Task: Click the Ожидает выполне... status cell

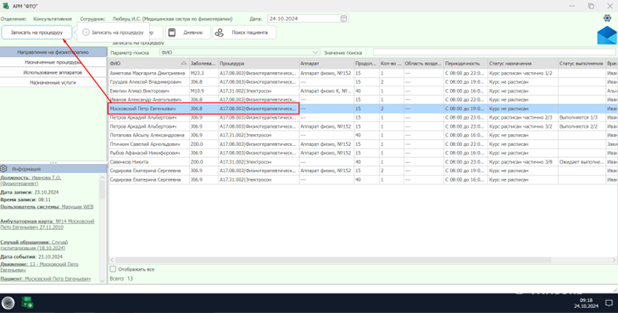Action: 582,162
